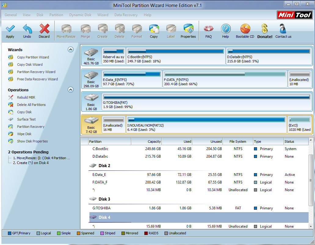Screen dimensions: 315x245
Task: Select the Ext3 partition block
Action: click(x=299, y=124)
